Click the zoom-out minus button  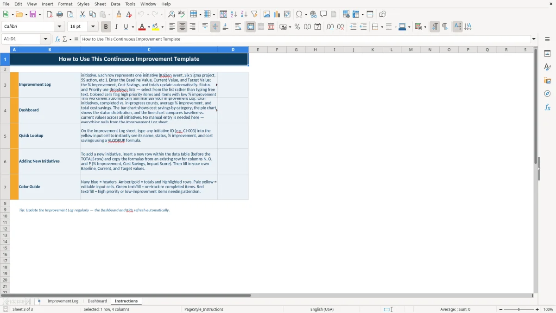501,309
